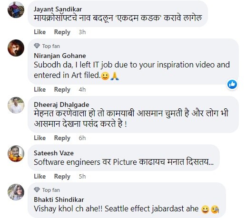Reply to Jayant Sandikar's comment
The height and width of the screenshot is (218, 246).
click(x=62, y=32)
